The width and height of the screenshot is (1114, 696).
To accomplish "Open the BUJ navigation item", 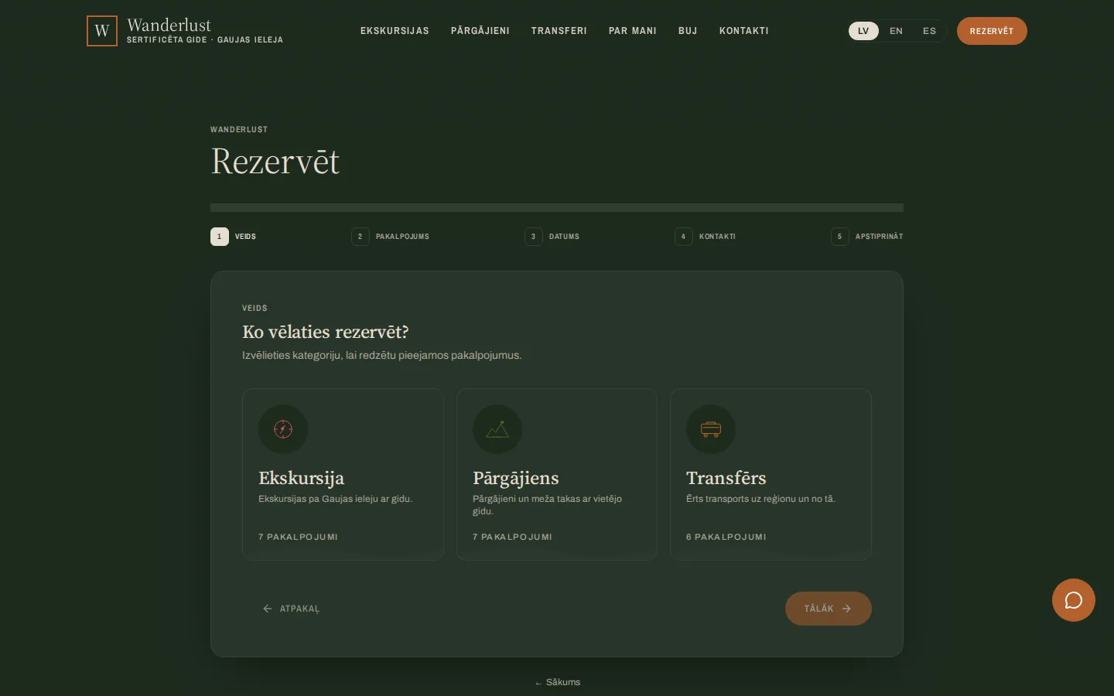I will 688,31.
